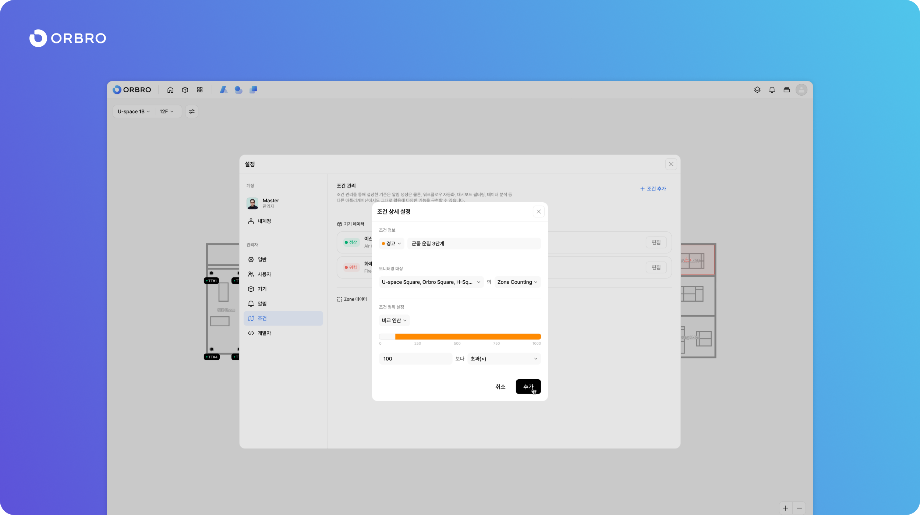The height and width of the screenshot is (515, 920).
Task: Select 알림 in settings sidebar
Action: click(x=262, y=303)
